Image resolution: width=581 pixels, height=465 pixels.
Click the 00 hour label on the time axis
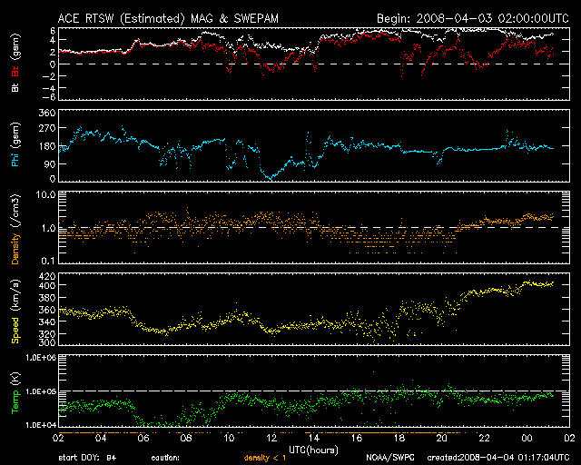tap(527, 439)
